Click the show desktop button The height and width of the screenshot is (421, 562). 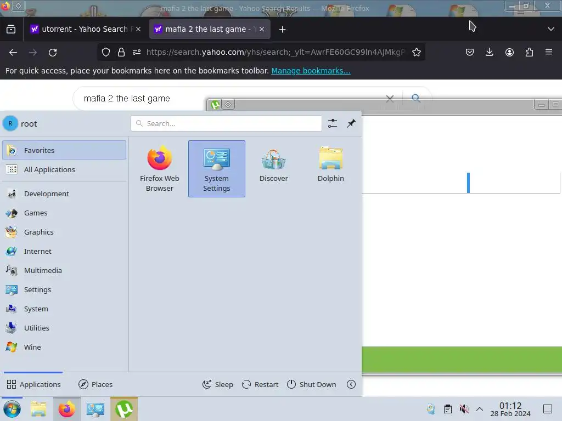pos(548,409)
